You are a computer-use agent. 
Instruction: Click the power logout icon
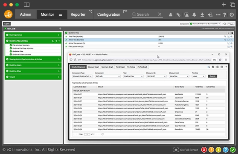[x=232, y=15]
